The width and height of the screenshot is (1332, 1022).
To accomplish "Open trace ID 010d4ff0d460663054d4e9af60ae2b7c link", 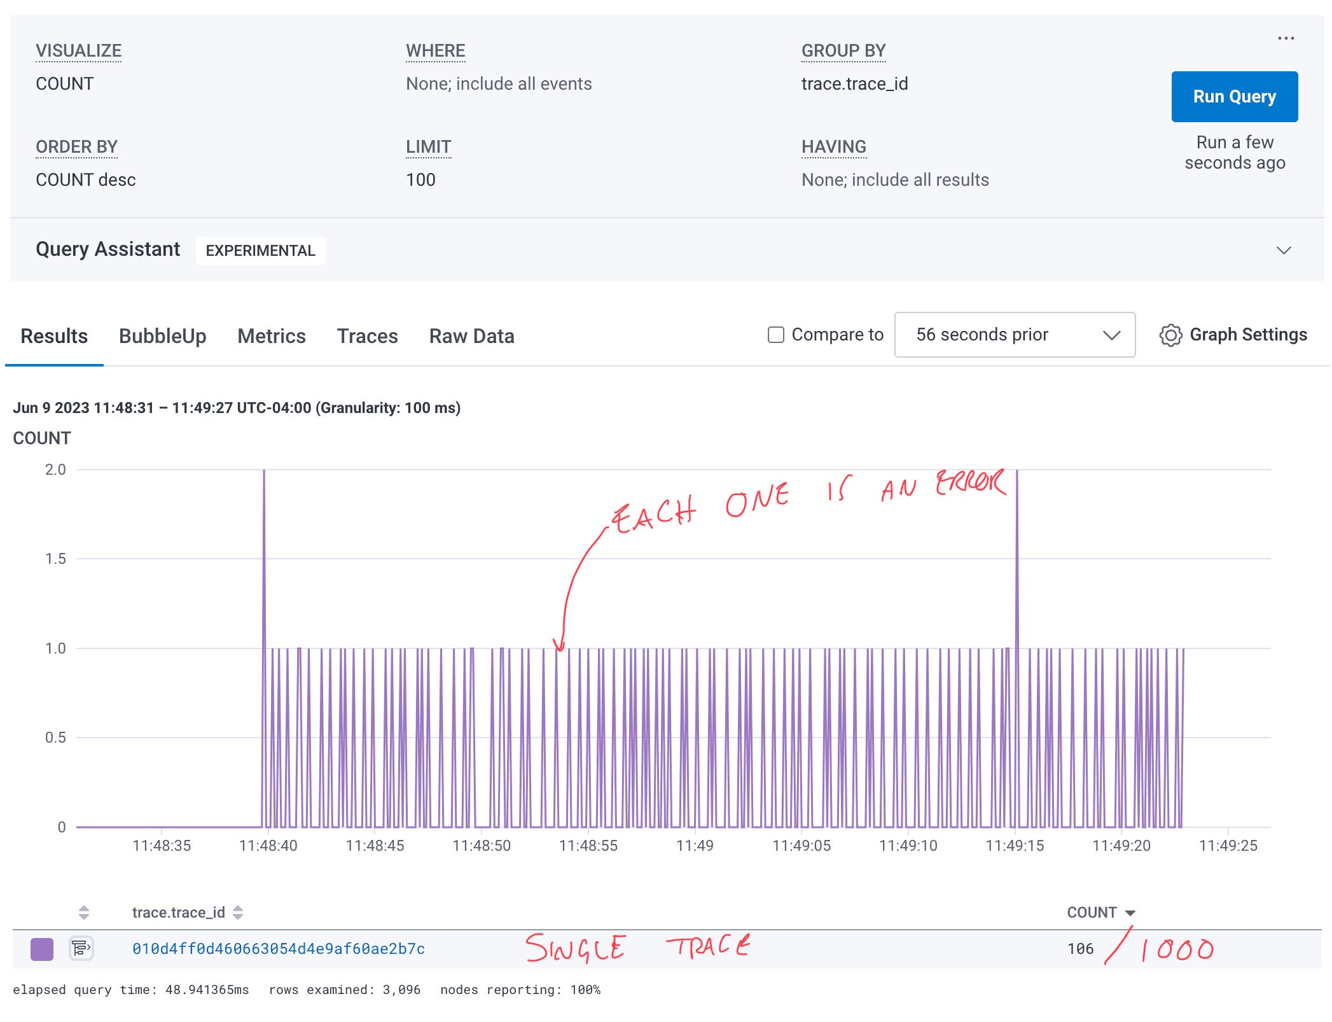I will [279, 949].
